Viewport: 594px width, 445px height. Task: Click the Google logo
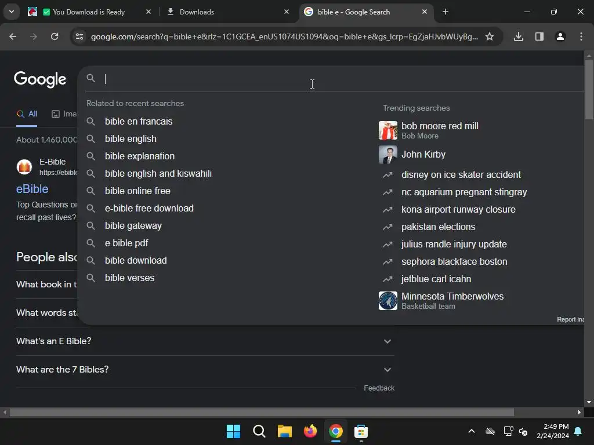[40, 79]
